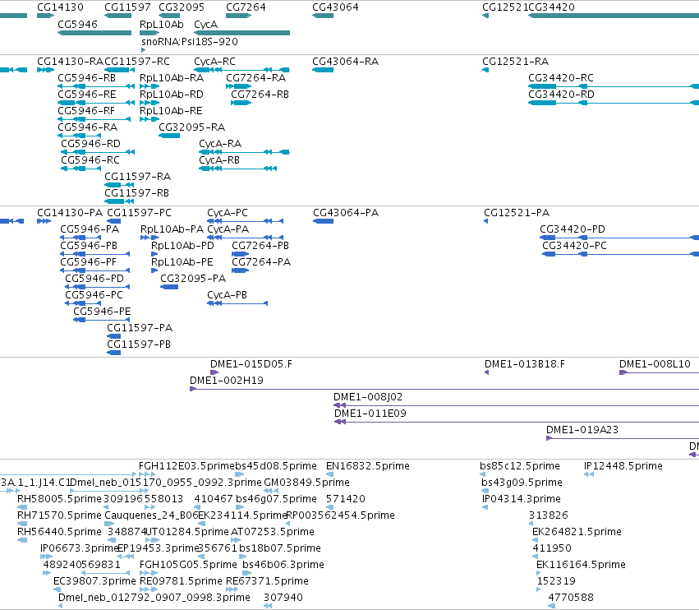Click protein CG11597-PC
The height and width of the screenshot is (610, 699).
point(139,212)
